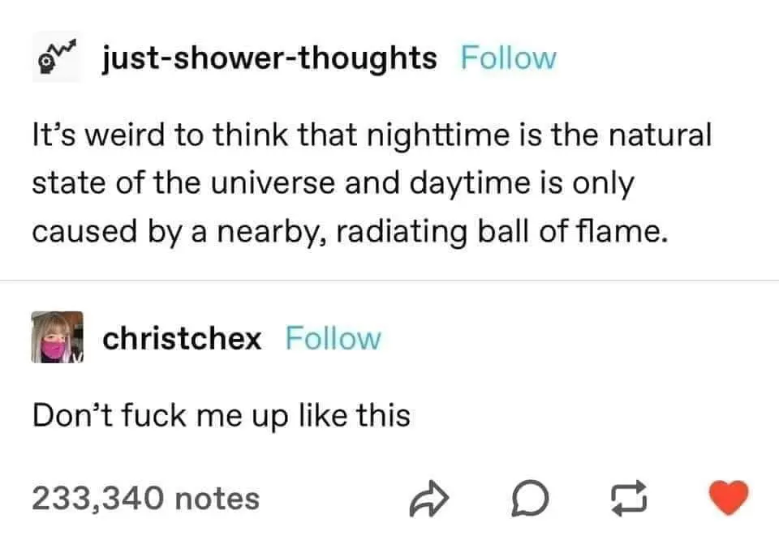Viewport: 779px width, 553px height.
Task: Visit the christchex username link
Action: pyautogui.click(x=182, y=339)
